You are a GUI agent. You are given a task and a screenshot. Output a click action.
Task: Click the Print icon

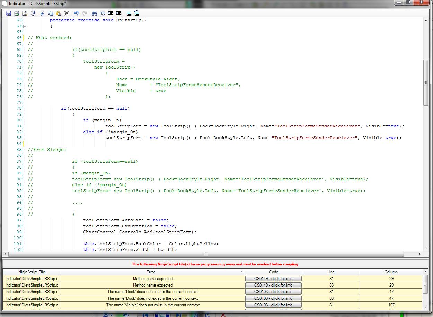[17, 13]
